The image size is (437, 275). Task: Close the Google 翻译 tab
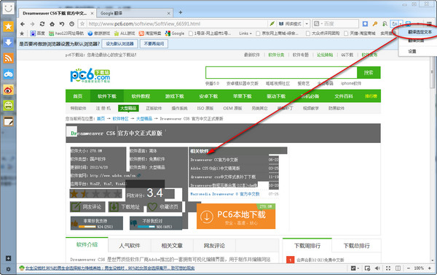tap(168, 13)
